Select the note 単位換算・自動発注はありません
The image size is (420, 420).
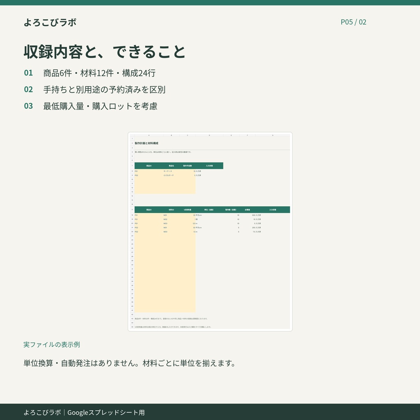(81, 363)
